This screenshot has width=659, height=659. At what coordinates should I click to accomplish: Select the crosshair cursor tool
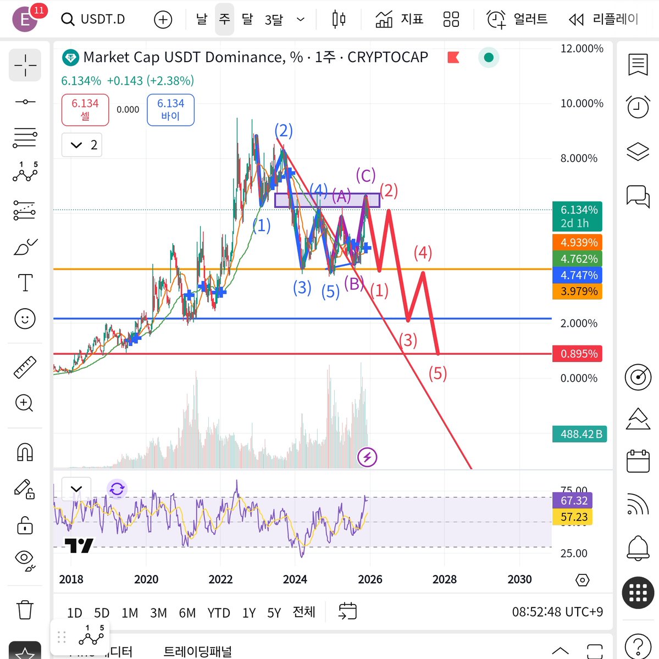(25, 65)
